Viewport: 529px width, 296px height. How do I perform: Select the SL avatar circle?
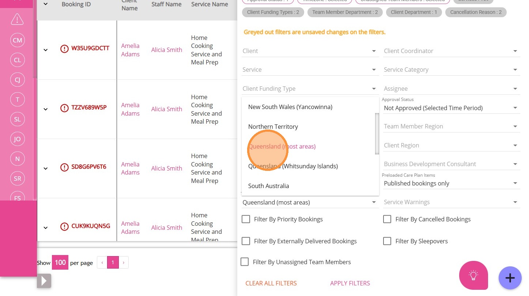pos(18,119)
